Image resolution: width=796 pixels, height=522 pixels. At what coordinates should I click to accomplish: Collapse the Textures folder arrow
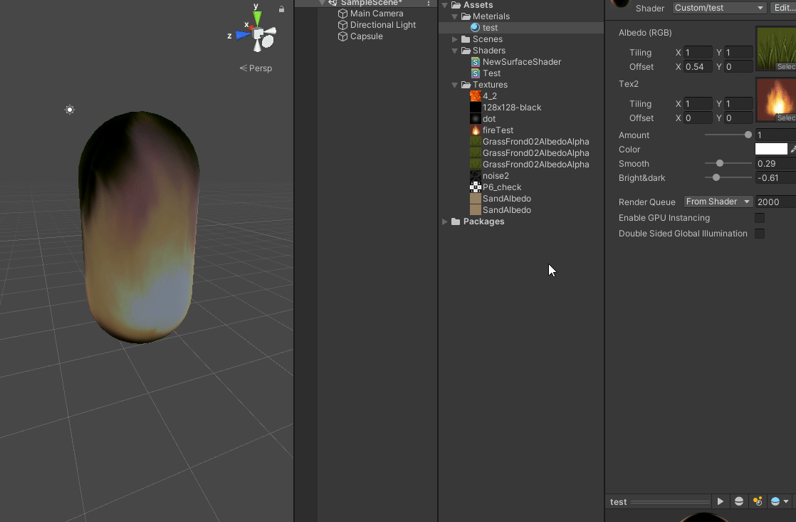pos(455,85)
